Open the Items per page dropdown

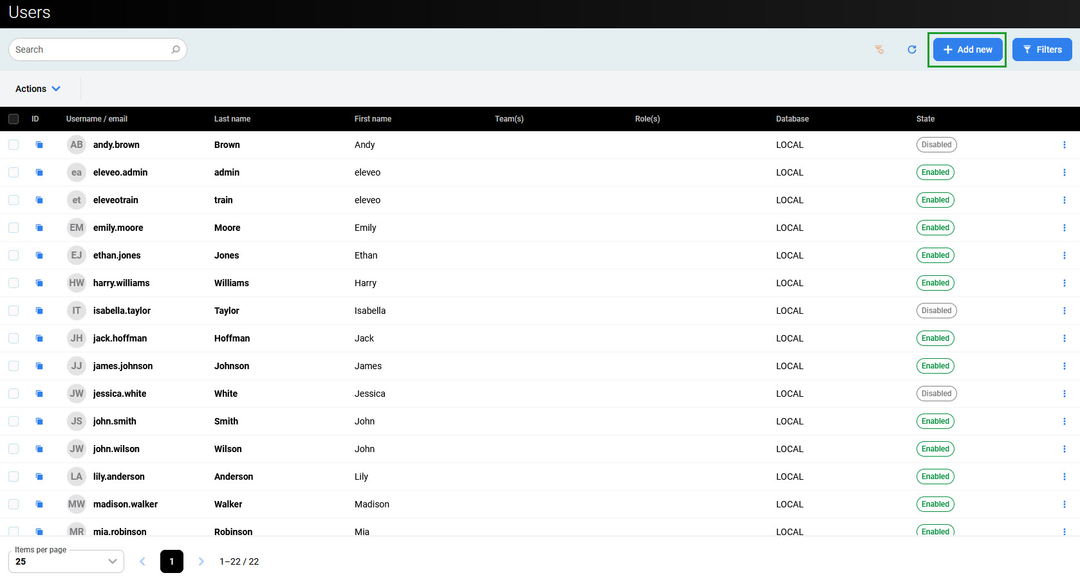(x=66, y=561)
